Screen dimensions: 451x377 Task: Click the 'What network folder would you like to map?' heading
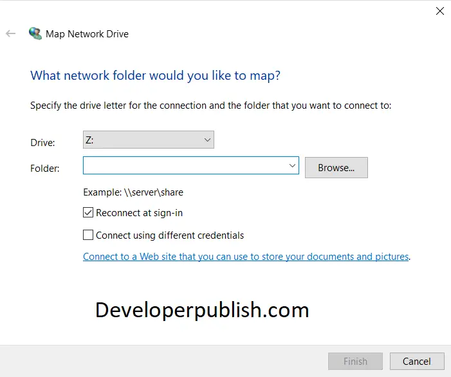click(x=155, y=76)
